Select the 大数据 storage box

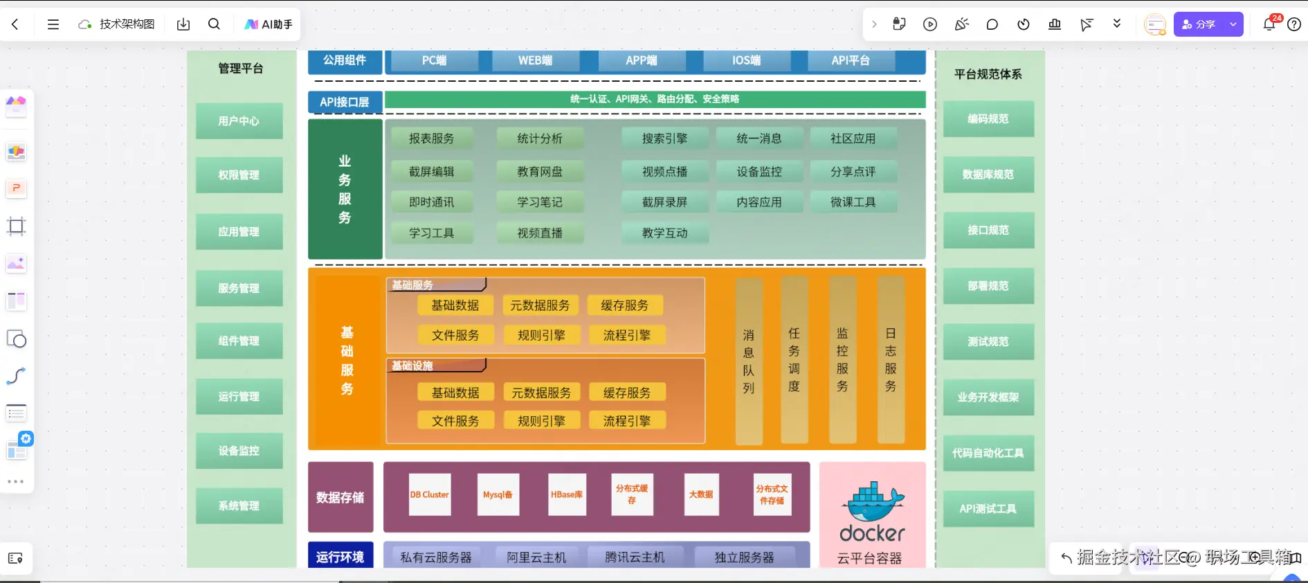tap(701, 494)
